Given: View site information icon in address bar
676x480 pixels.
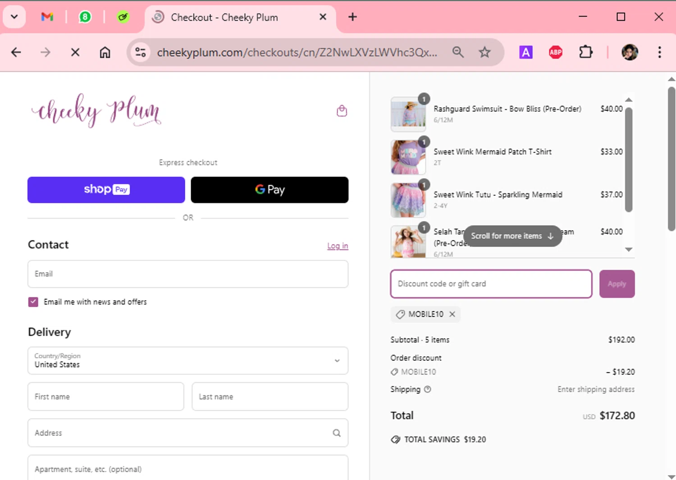Looking at the screenshot, I should tap(141, 52).
